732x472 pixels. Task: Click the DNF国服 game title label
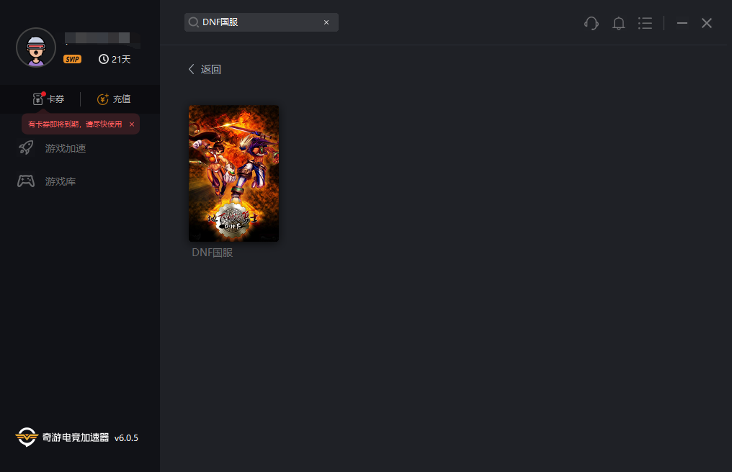213,253
